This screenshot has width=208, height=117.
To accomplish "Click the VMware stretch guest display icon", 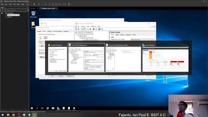I will tap(69, 4).
